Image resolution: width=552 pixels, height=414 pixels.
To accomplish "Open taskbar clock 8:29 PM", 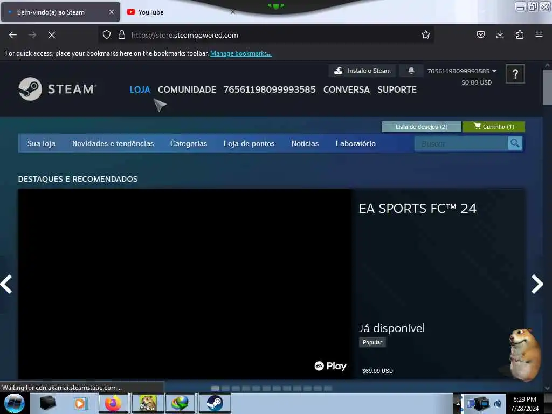I will [525, 403].
